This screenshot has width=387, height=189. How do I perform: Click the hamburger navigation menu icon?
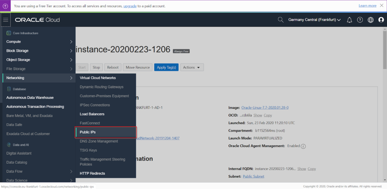coord(6,20)
